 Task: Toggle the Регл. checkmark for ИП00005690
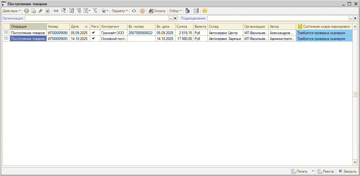point(94,33)
